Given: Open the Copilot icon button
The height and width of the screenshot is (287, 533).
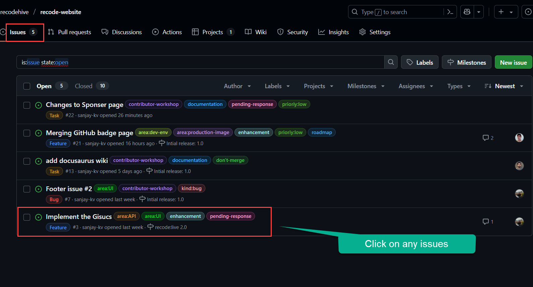Looking at the screenshot, I should 467,12.
